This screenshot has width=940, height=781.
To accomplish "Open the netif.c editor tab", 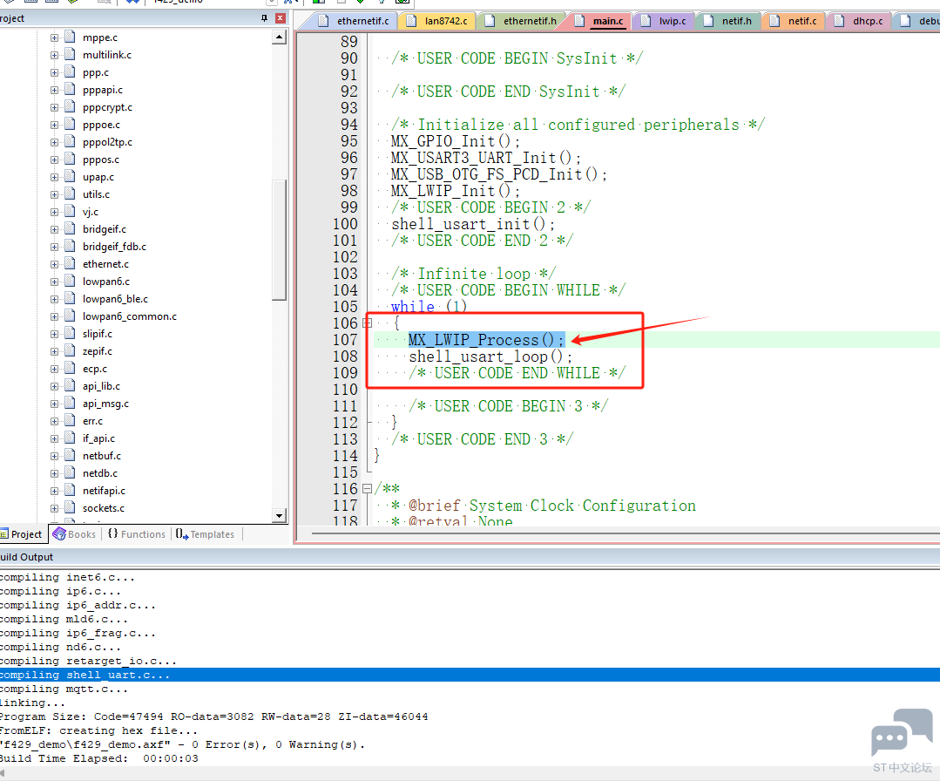I will pos(795,21).
